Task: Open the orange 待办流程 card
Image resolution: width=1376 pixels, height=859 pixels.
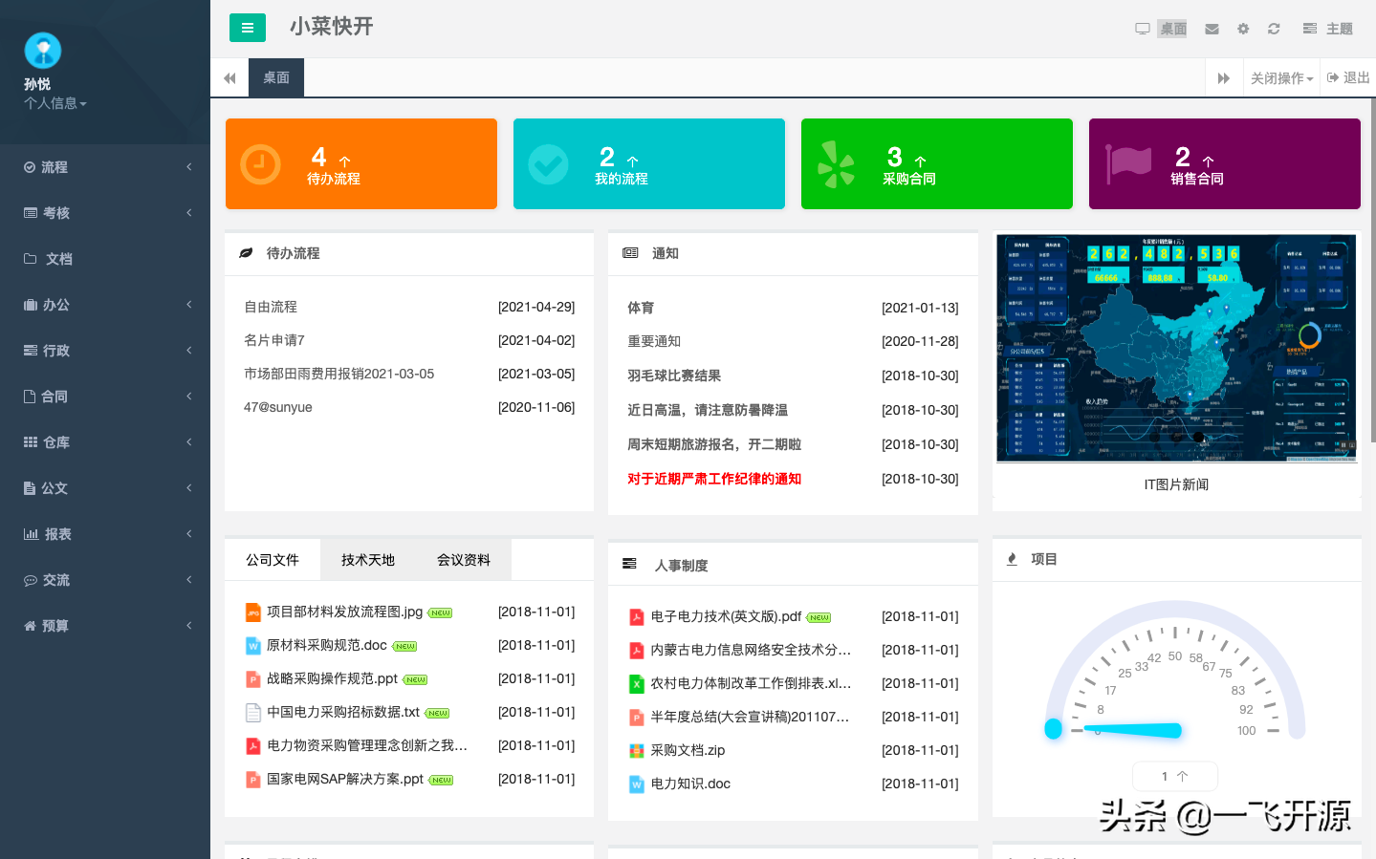Action: [361, 163]
